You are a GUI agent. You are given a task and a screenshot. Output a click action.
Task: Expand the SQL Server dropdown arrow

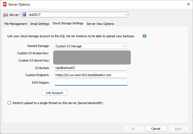125,15
